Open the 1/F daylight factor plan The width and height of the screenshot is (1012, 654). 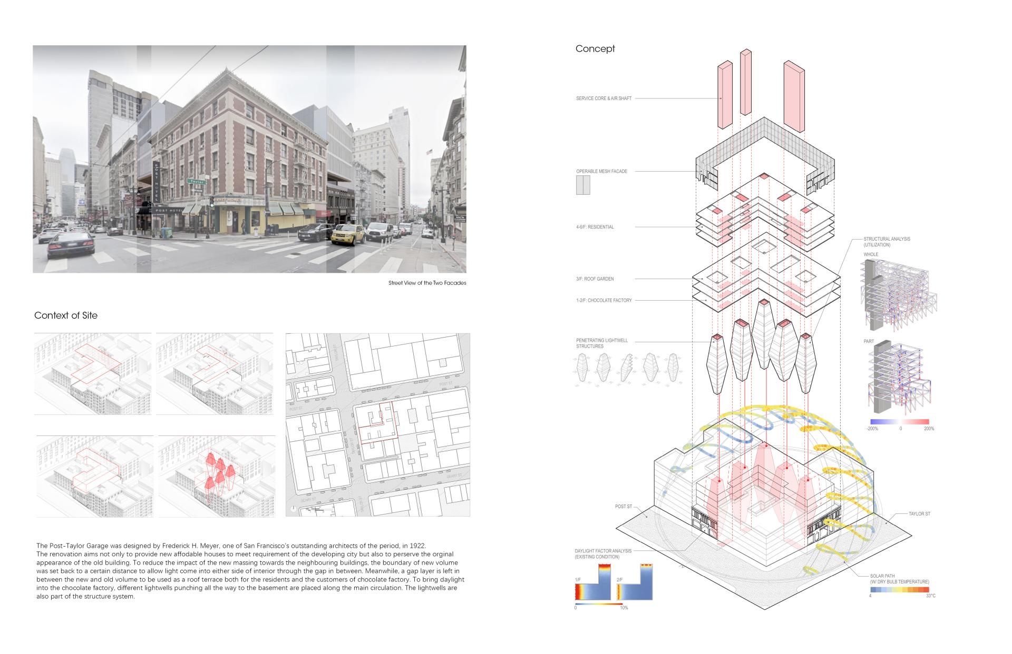tap(592, 582)
